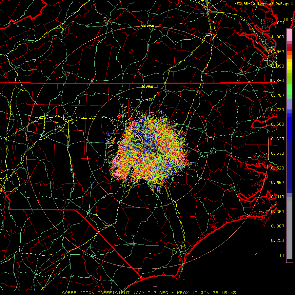The image size is (295, 295).
Task: Click the 0.840 scale value
Action: [x=278, y=81]
